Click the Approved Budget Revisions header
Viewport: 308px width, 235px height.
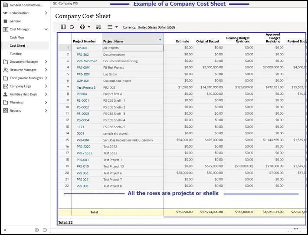(273, 38)
